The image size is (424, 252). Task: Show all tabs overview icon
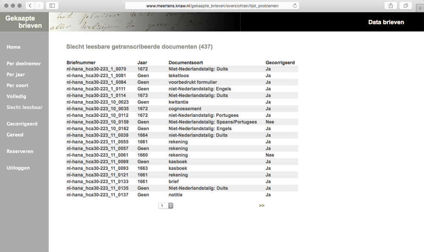pos(406,6)
